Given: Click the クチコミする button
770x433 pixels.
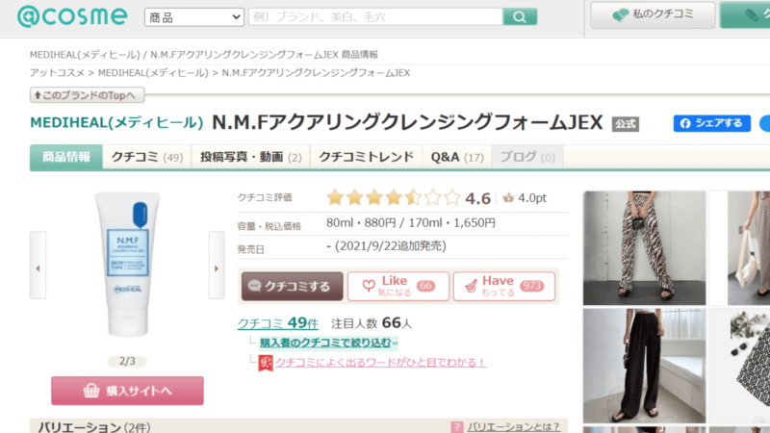Looking at the screenshot, I should point(293,286).
